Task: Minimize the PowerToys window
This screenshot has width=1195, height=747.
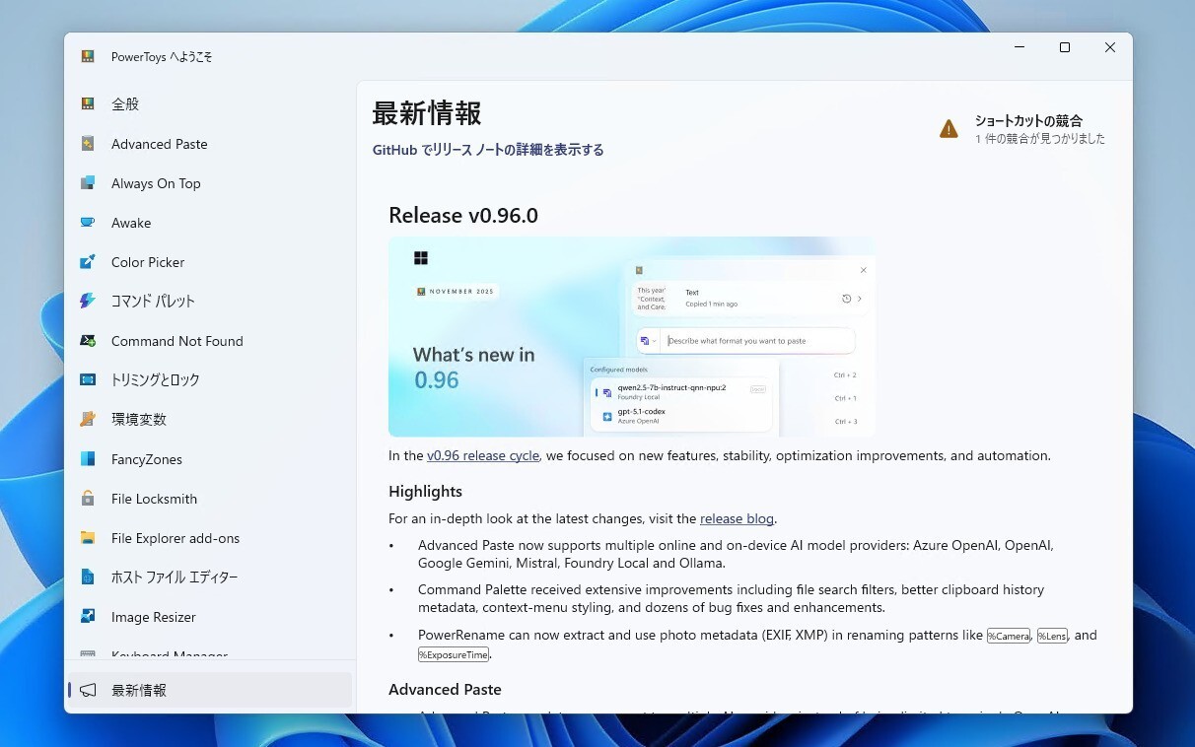Action: [1019, 47]
